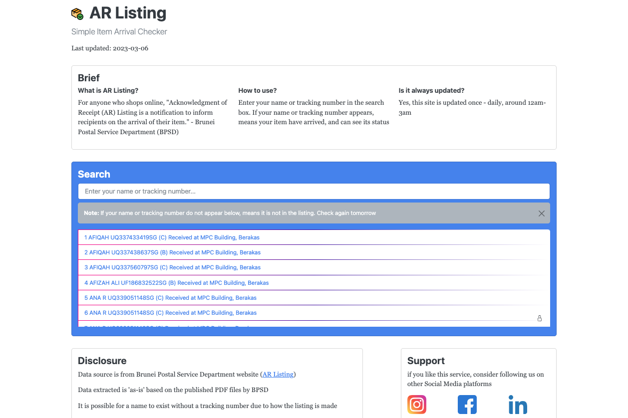Open the AR Listing link in Disclosure
Screen dimensions: 628x418
pyautogui.click(x=278, y=374)
